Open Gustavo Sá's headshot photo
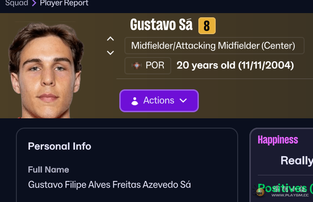 click(x=45, y=65)
